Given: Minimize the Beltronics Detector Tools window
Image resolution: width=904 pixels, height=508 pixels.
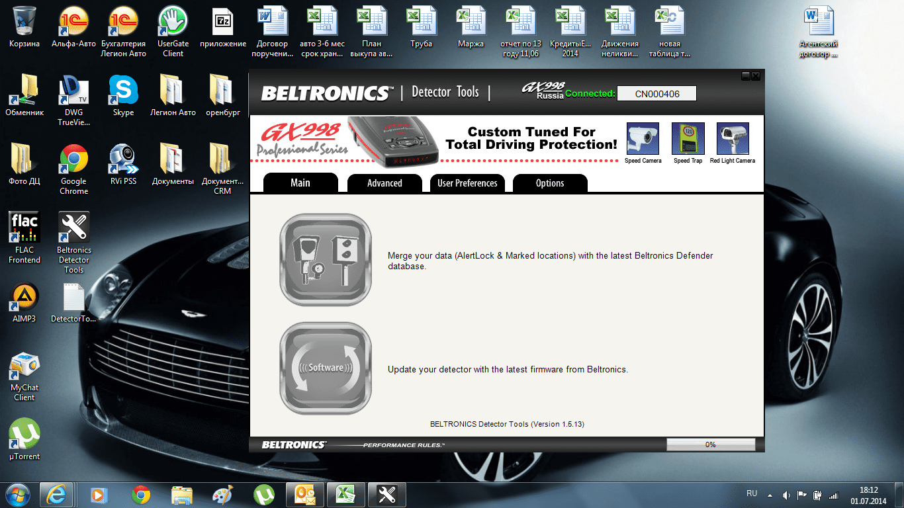Looking at the screenshot, I should coord(746,77).
